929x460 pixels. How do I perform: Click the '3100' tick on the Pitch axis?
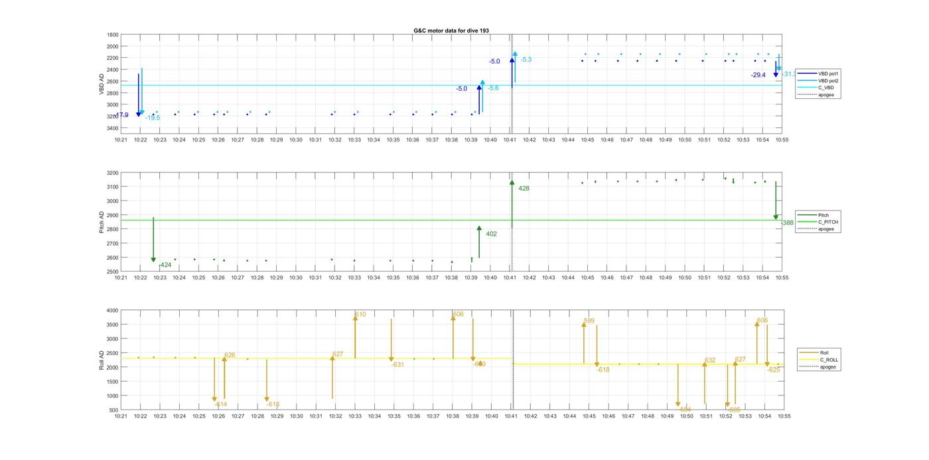[x=113, y=187]
